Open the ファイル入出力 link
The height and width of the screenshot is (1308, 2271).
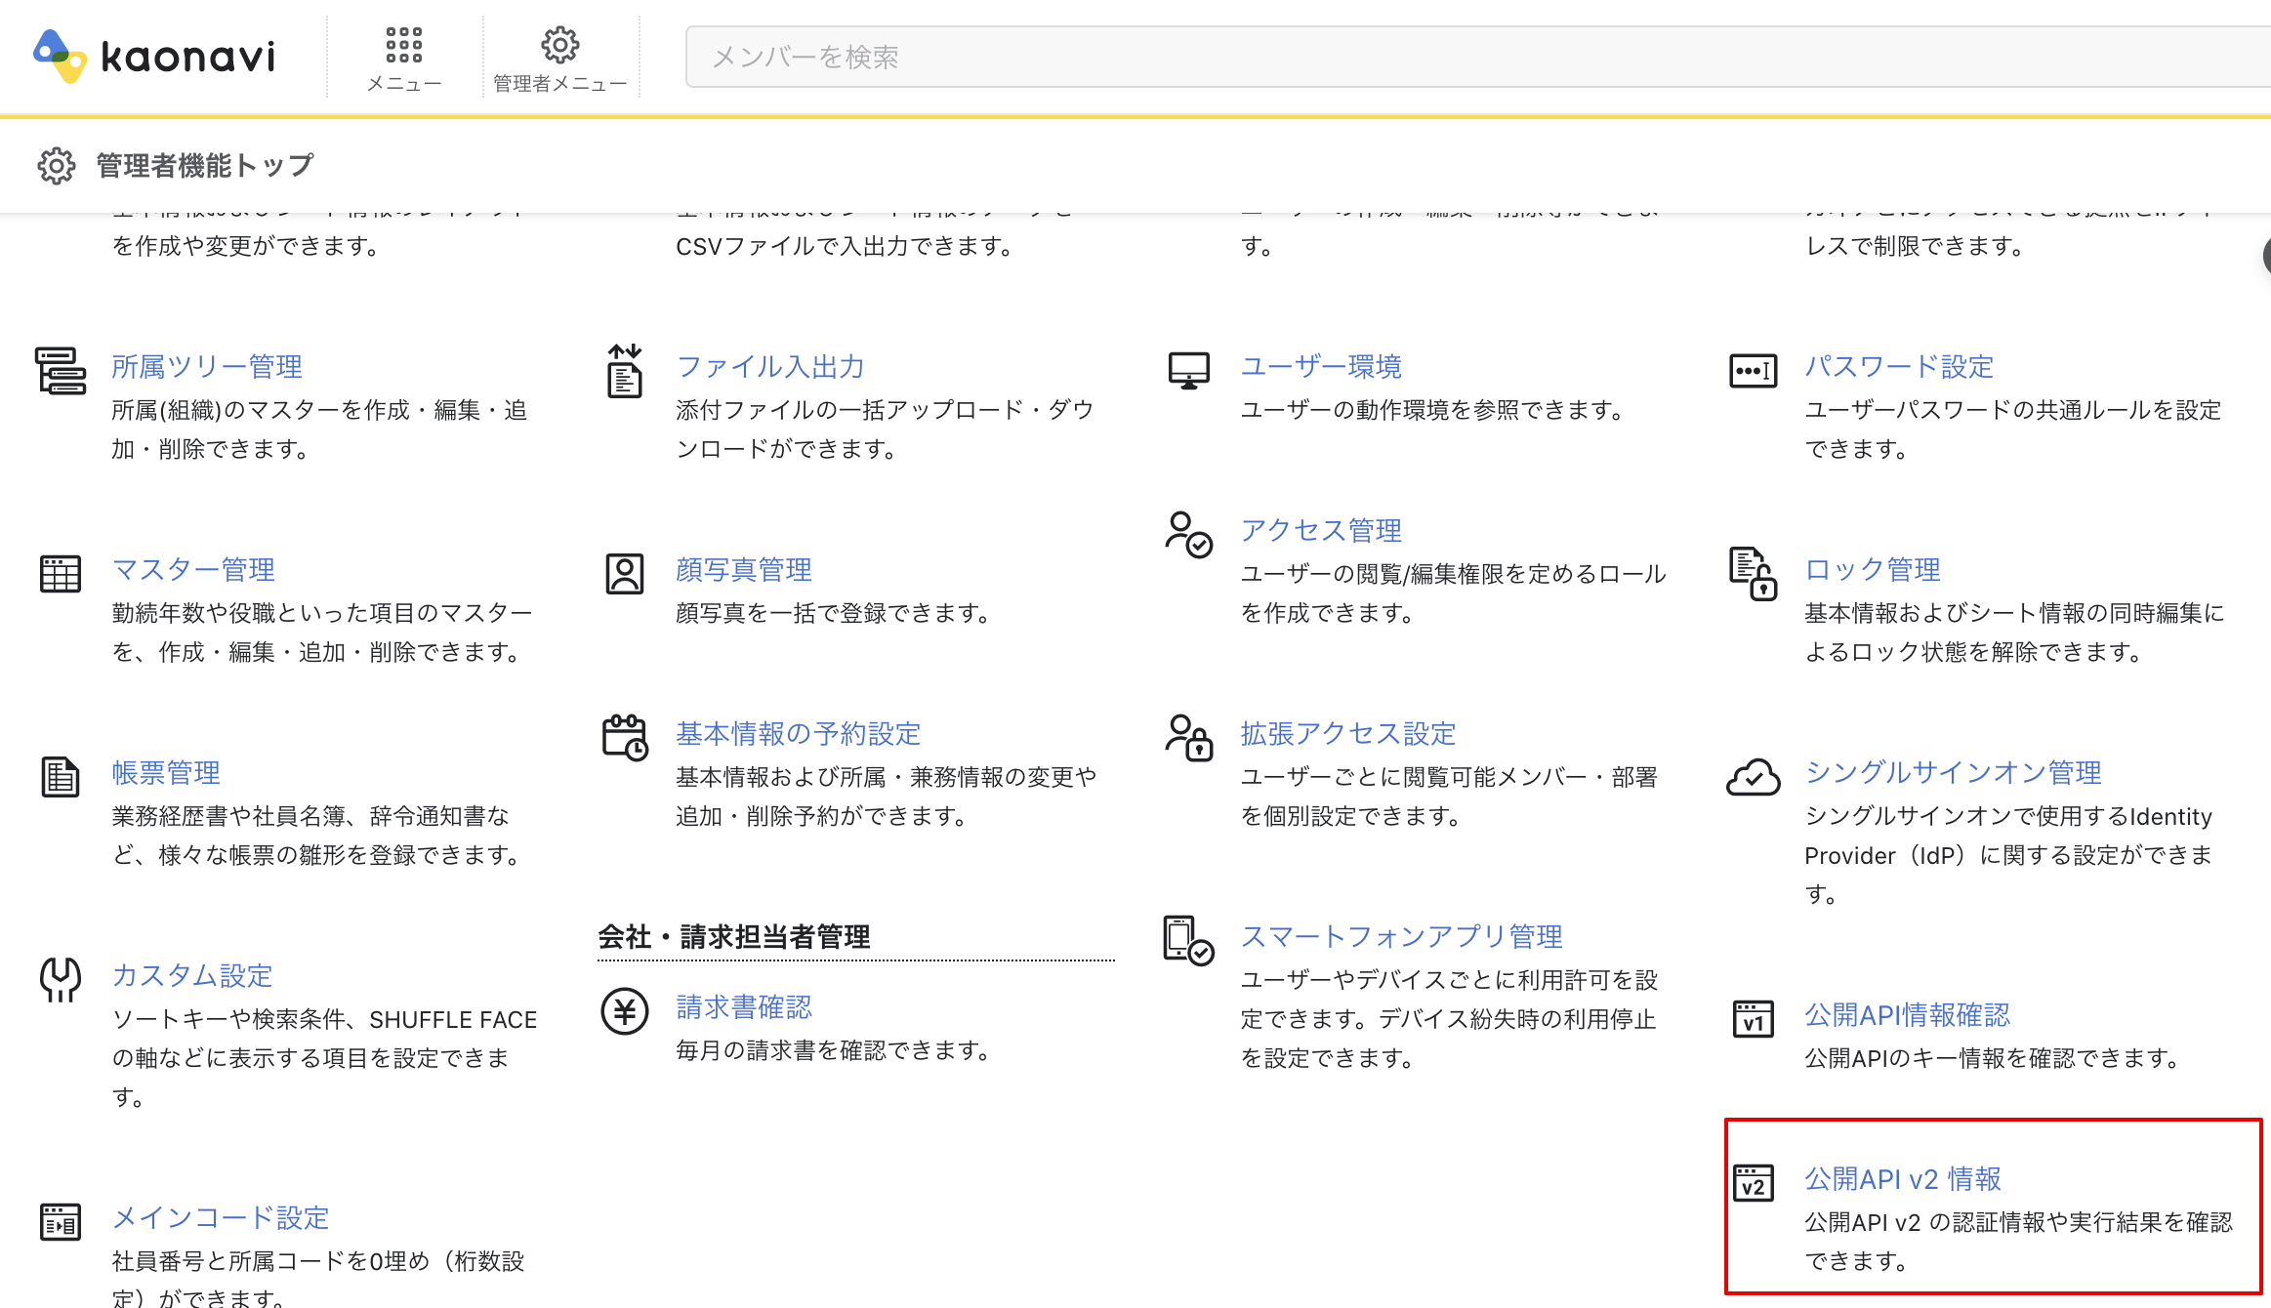click(770, 367)
